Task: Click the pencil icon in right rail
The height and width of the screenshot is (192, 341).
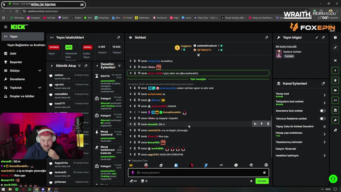Action: [x=335, y=47]
